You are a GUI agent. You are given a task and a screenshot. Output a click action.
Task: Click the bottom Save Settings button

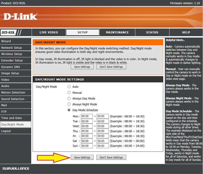tap(82, 157)
